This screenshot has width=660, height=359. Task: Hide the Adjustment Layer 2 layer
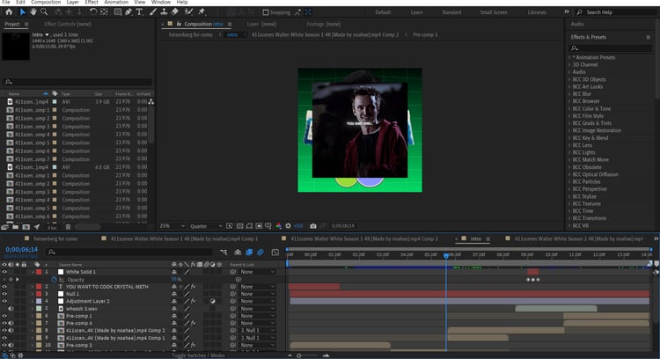tap(4, 301)
